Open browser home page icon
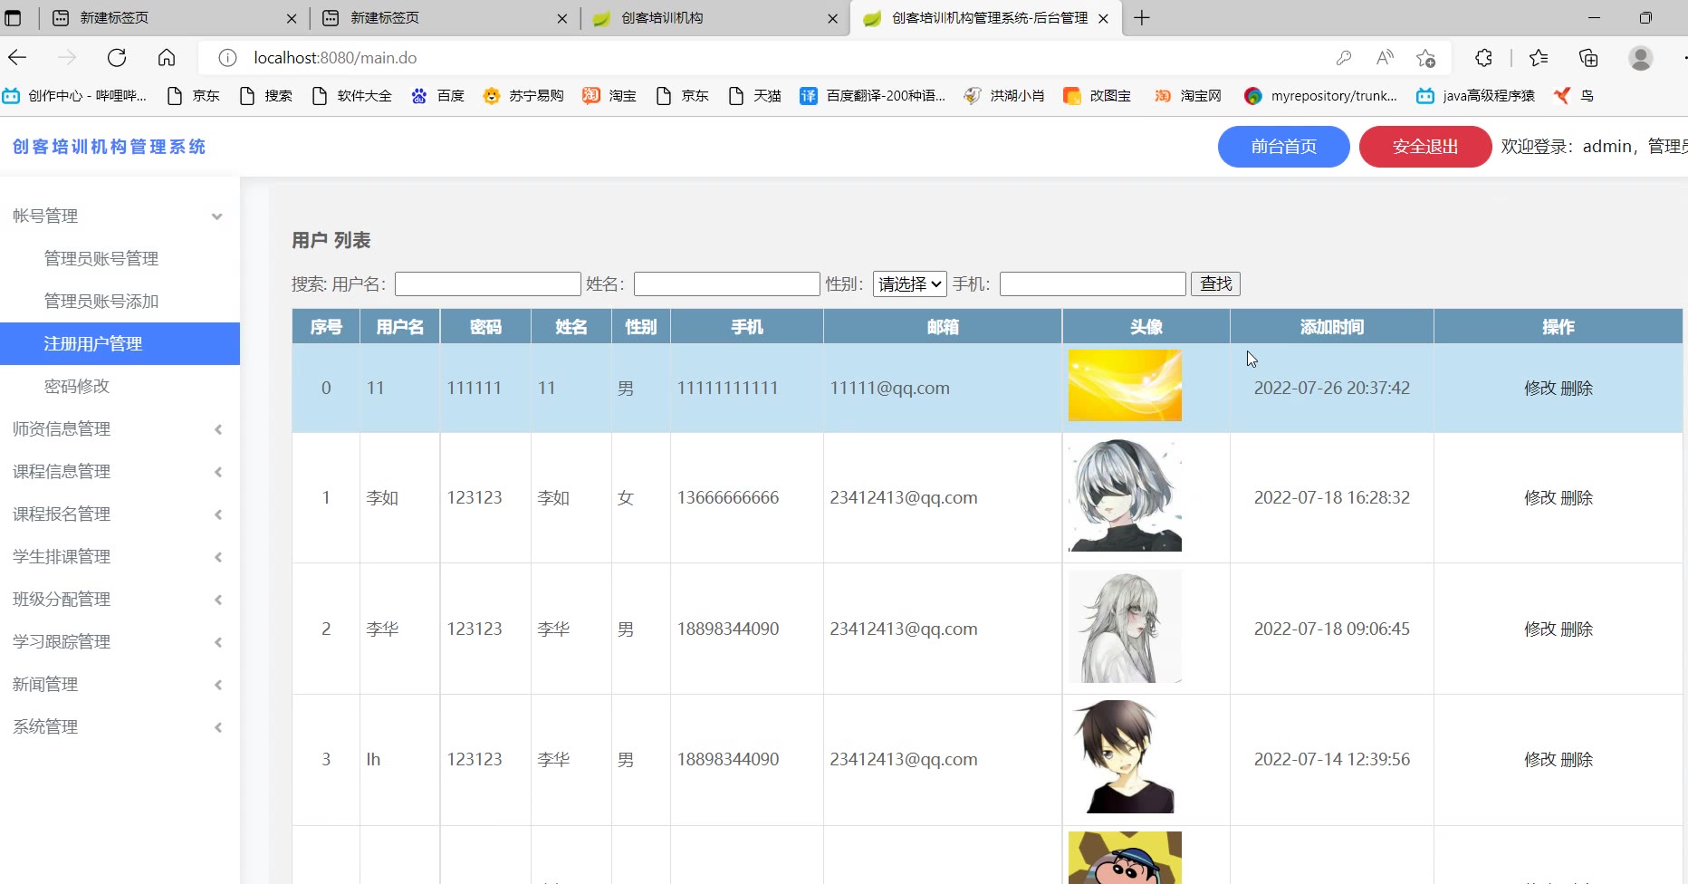This screenshot has width=1688, height=884. (167, 58)
